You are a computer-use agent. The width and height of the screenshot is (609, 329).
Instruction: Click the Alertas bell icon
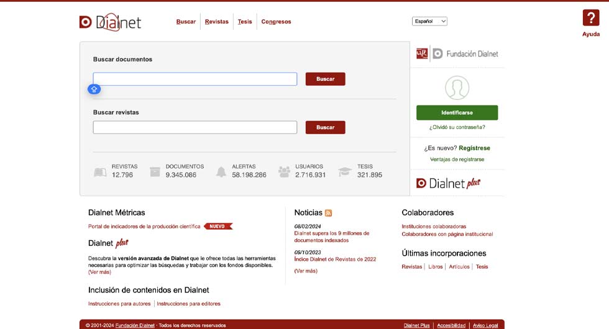click(221, 172)
